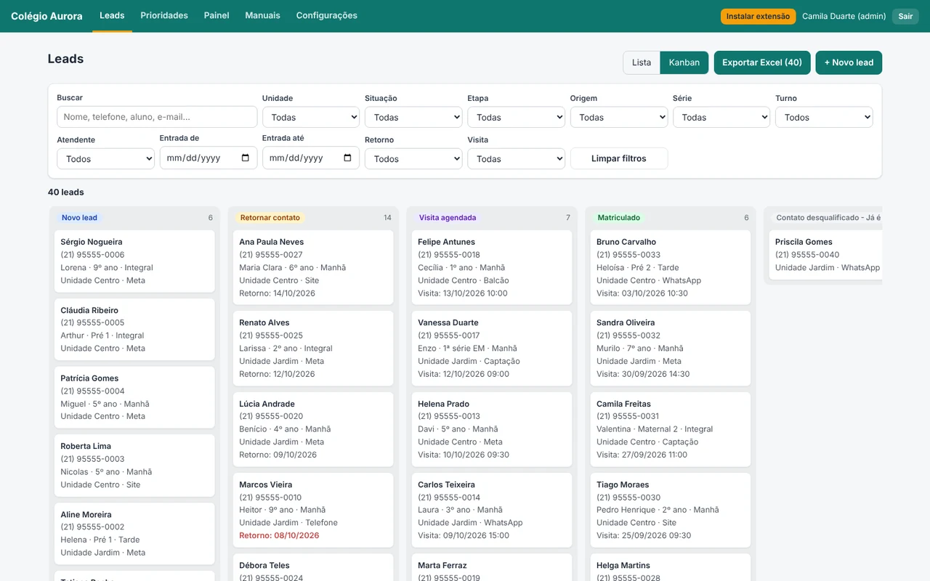Open Sandra Oliveira lead card

[671, 349]
